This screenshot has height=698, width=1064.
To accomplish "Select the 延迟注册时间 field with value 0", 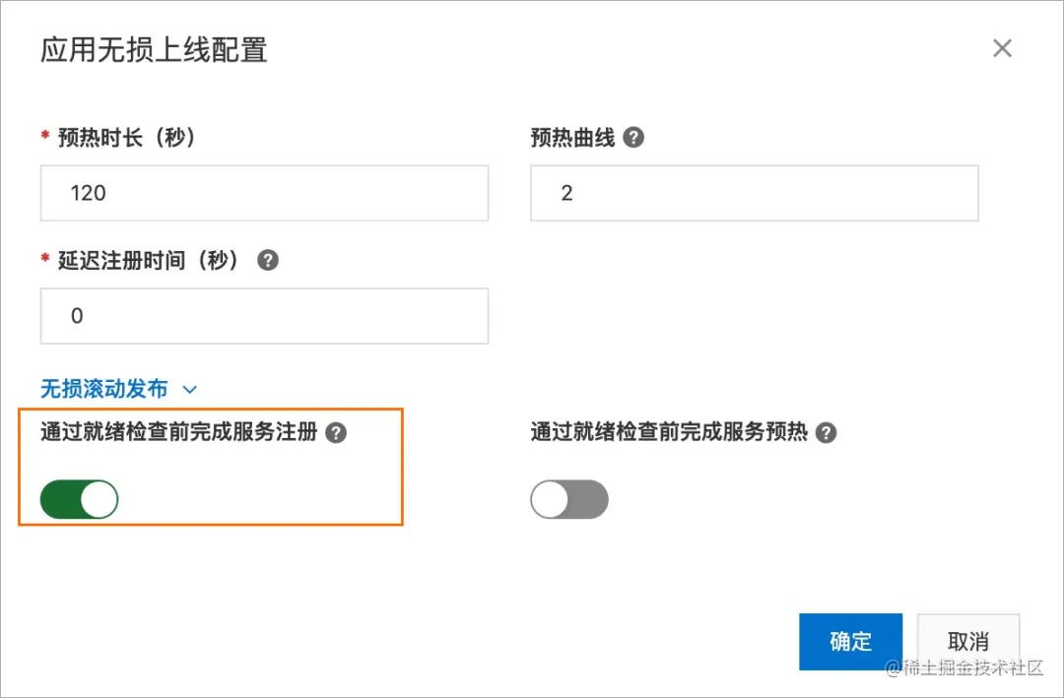I will 264,316.
